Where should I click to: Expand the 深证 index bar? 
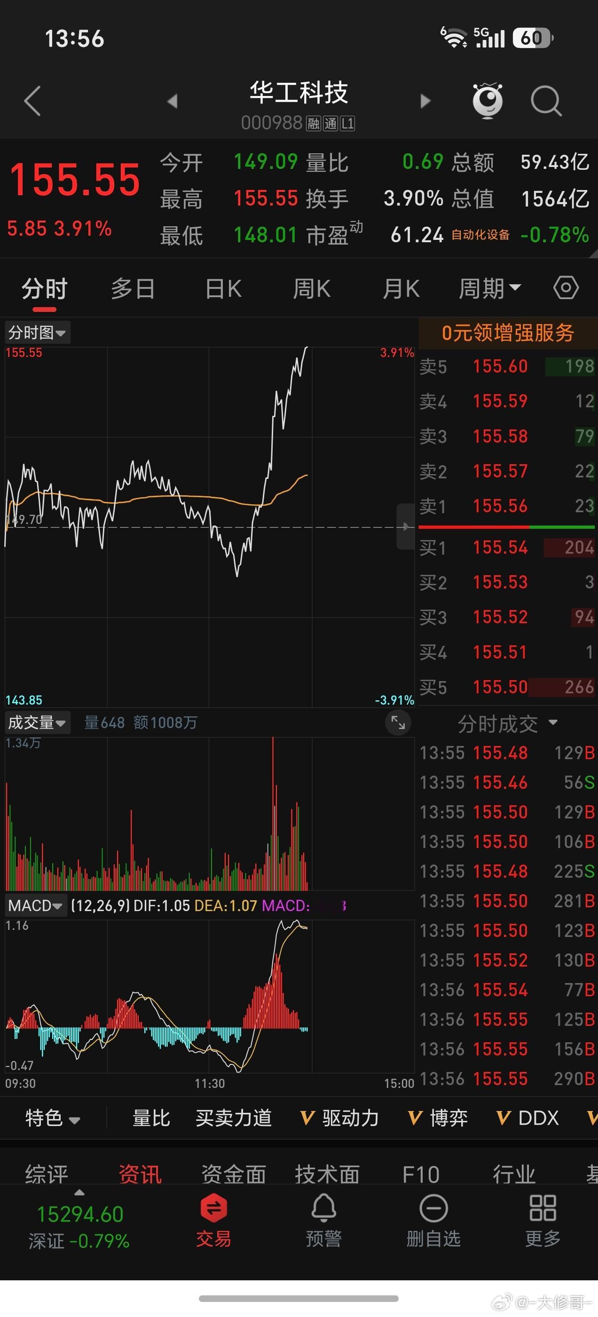pos(79,1193)
